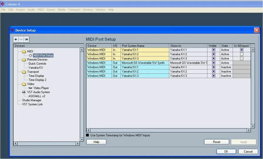Click Show As cell Microsoft GS Wavetable
Image resolution: width=263 pixels, height=159 pixels.
point(188,63)
